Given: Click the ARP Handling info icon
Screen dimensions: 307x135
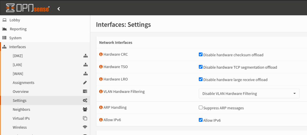Looking at the screenshot, I should pos(101,107).
